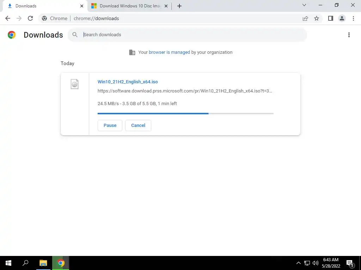Click the Chrome icon in the taskbar

click(x=61, y=263)
